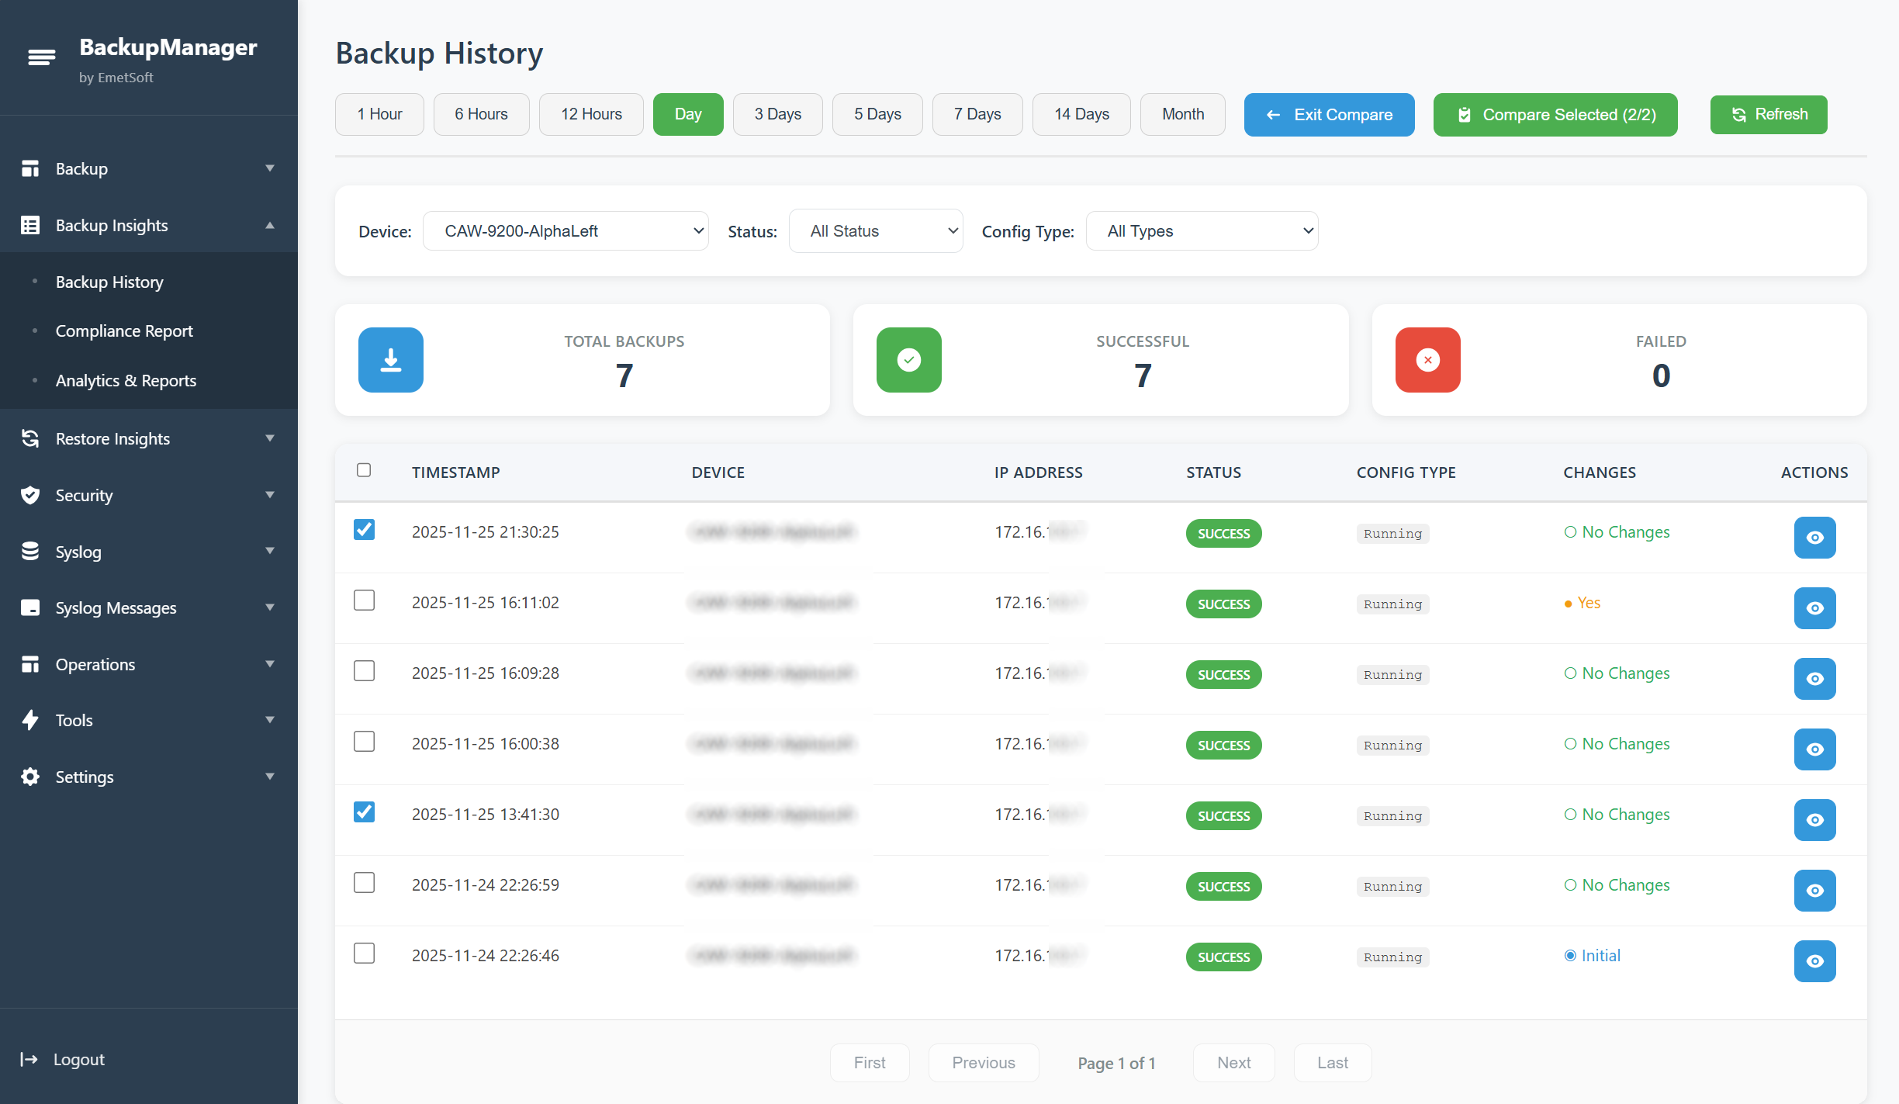This screenshot has height=1104, width=1899.
Task: Click the Syslog database icon
Action: [x=30, y=552]
